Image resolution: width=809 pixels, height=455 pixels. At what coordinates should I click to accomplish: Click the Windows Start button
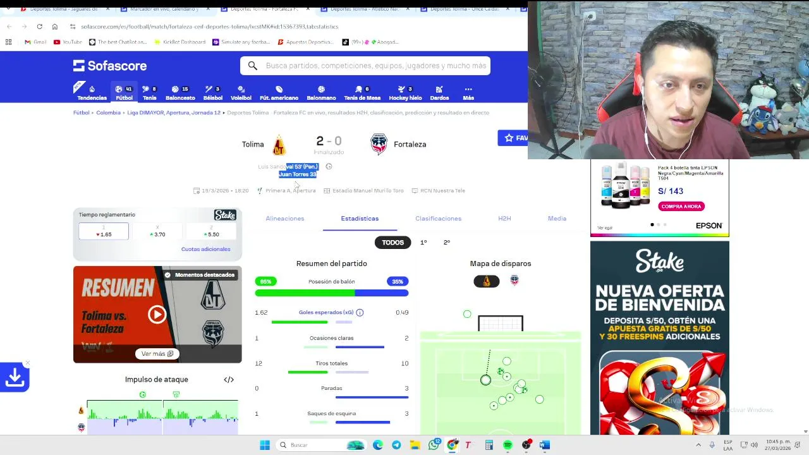[265, 445]
